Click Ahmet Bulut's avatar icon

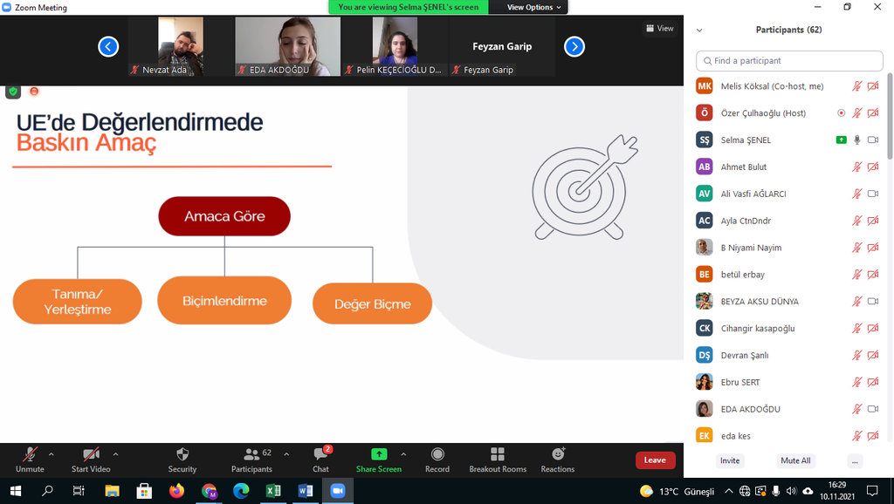(x=705, y=167)
